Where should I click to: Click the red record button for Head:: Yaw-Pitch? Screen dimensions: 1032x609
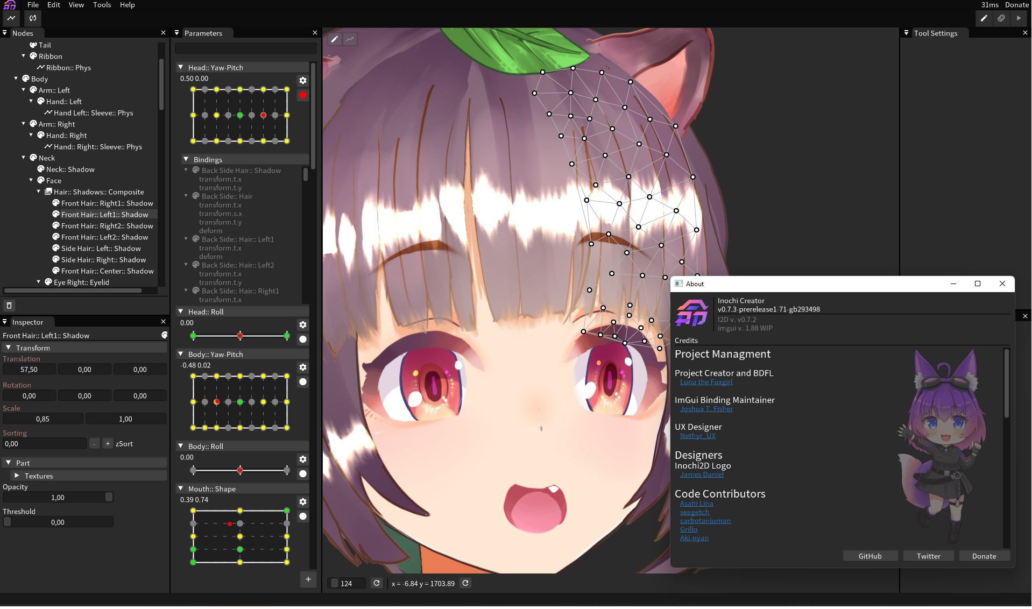coord(303,95)
